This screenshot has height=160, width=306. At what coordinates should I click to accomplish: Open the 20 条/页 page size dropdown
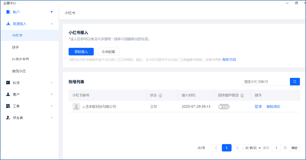click(x=252, y=148)
